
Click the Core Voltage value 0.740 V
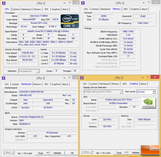point(53,27)
